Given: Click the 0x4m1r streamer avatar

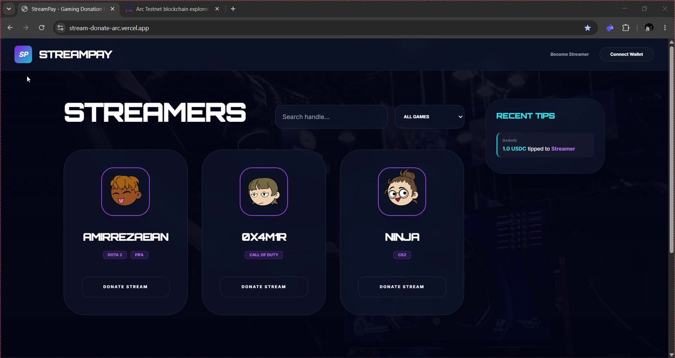Looking at the screenshot, I should tap(264, 191).
